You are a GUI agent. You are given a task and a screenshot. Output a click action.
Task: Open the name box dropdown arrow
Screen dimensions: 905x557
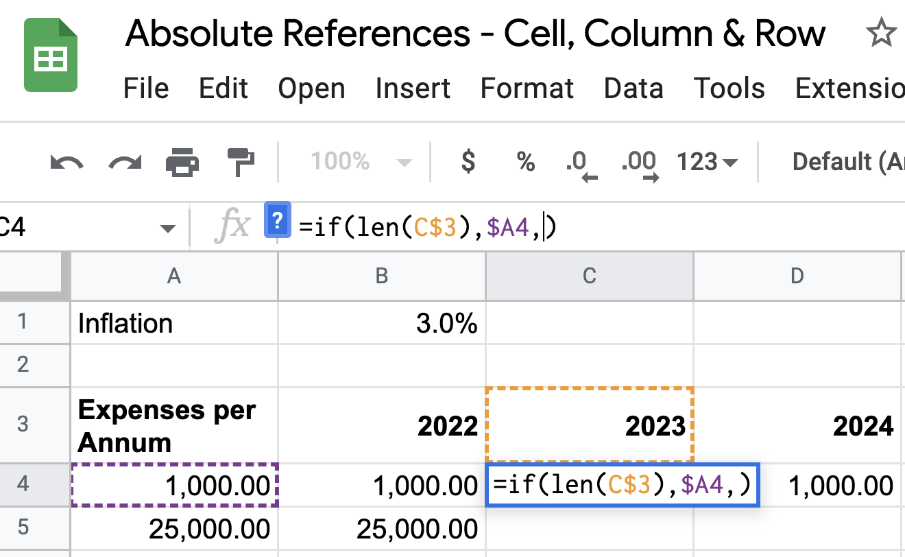(x=167, y=226)
